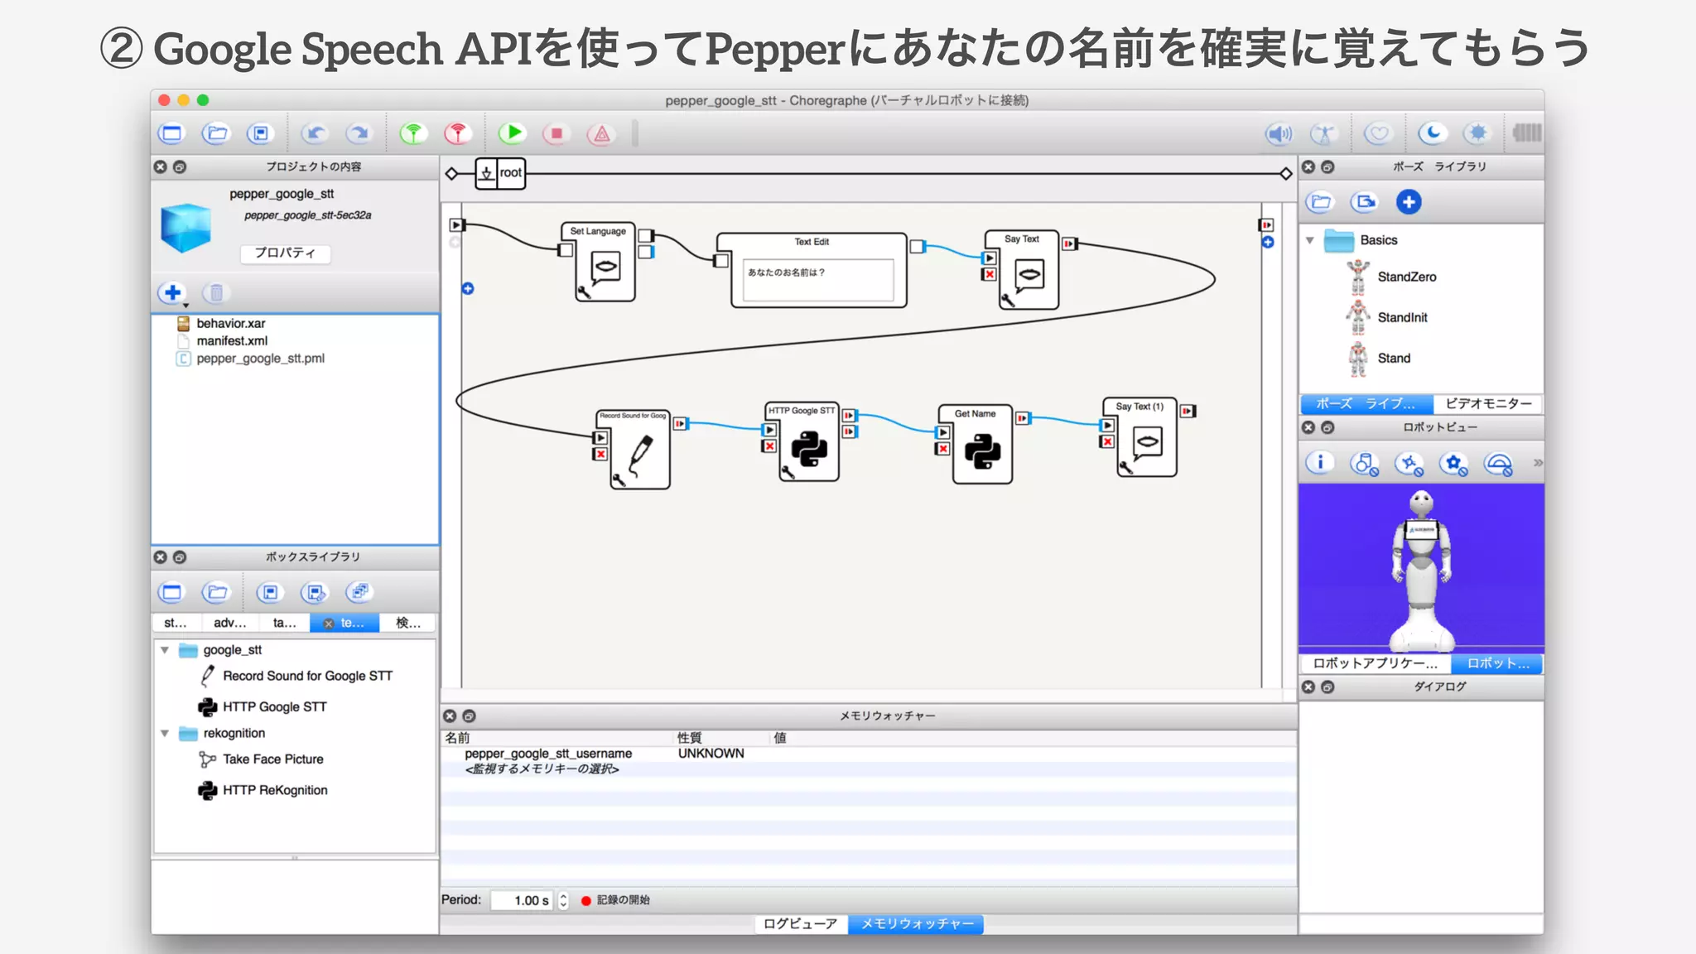The image size is (1696, 954).
Task: Click the 3D Pepper robot view
Action: (1421, 569)
